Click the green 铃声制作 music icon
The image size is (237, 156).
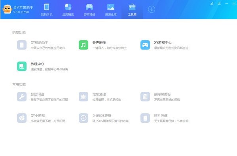83,45
